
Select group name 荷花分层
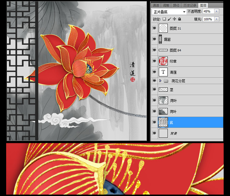[x=178, y=81]
